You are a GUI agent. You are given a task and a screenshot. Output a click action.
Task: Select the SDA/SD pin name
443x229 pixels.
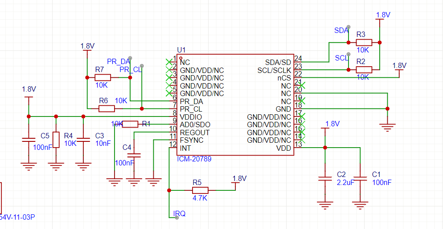point(278,62)
